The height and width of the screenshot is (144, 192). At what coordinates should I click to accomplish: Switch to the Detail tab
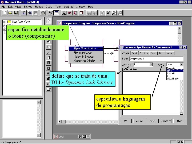coord(134,53)
